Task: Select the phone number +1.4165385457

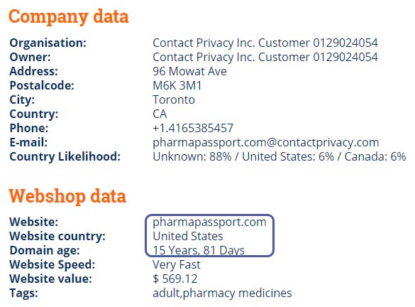Action: coord(193,129)
